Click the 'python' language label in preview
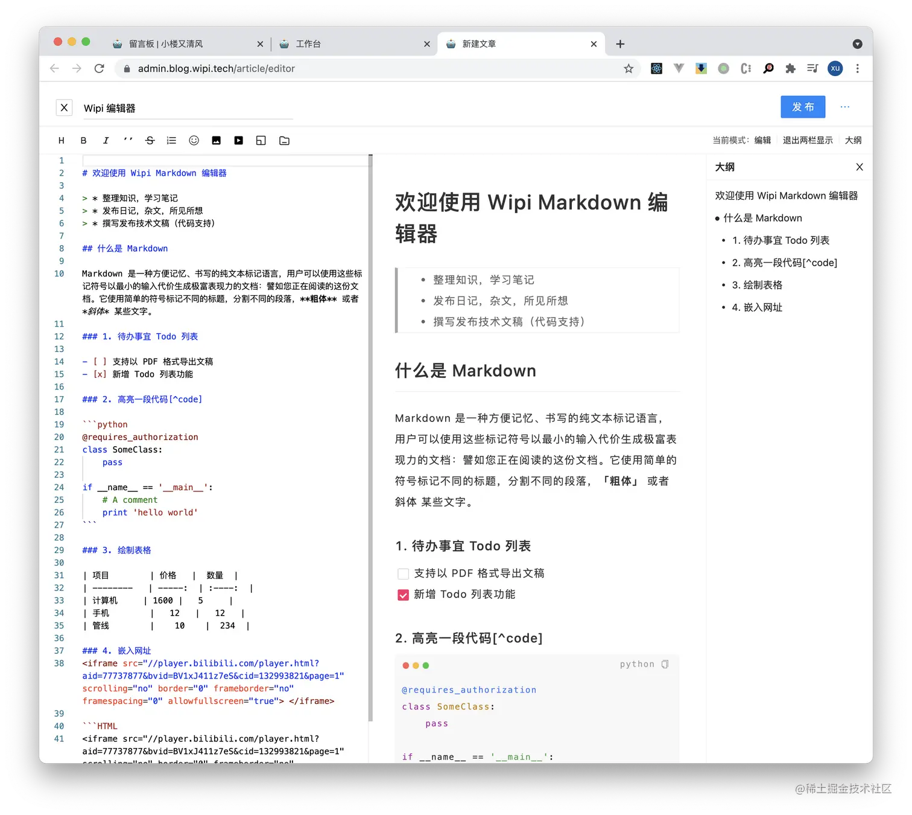The height and width of the screenshot is (815, 912). (x=637, y=664)
